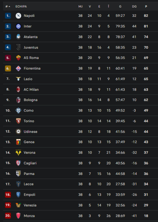The image size is (158, 222).
Task: Open the Inter team logo
Action: coord(18,26)
